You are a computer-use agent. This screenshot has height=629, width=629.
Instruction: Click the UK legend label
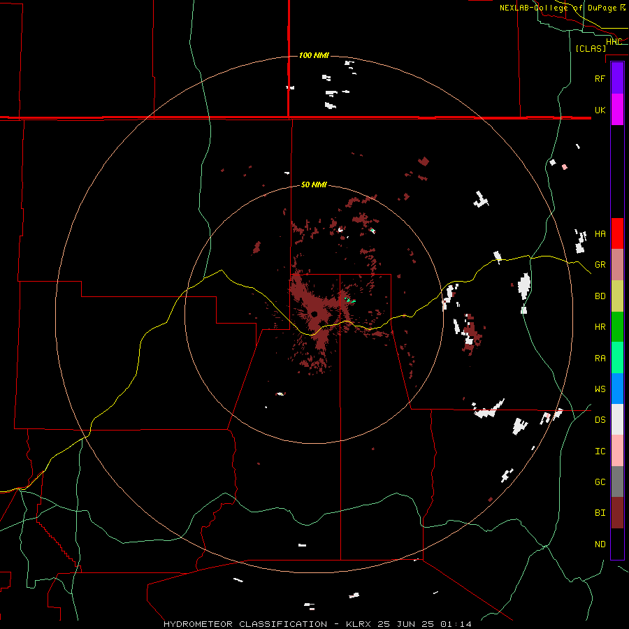pos(600,110)
